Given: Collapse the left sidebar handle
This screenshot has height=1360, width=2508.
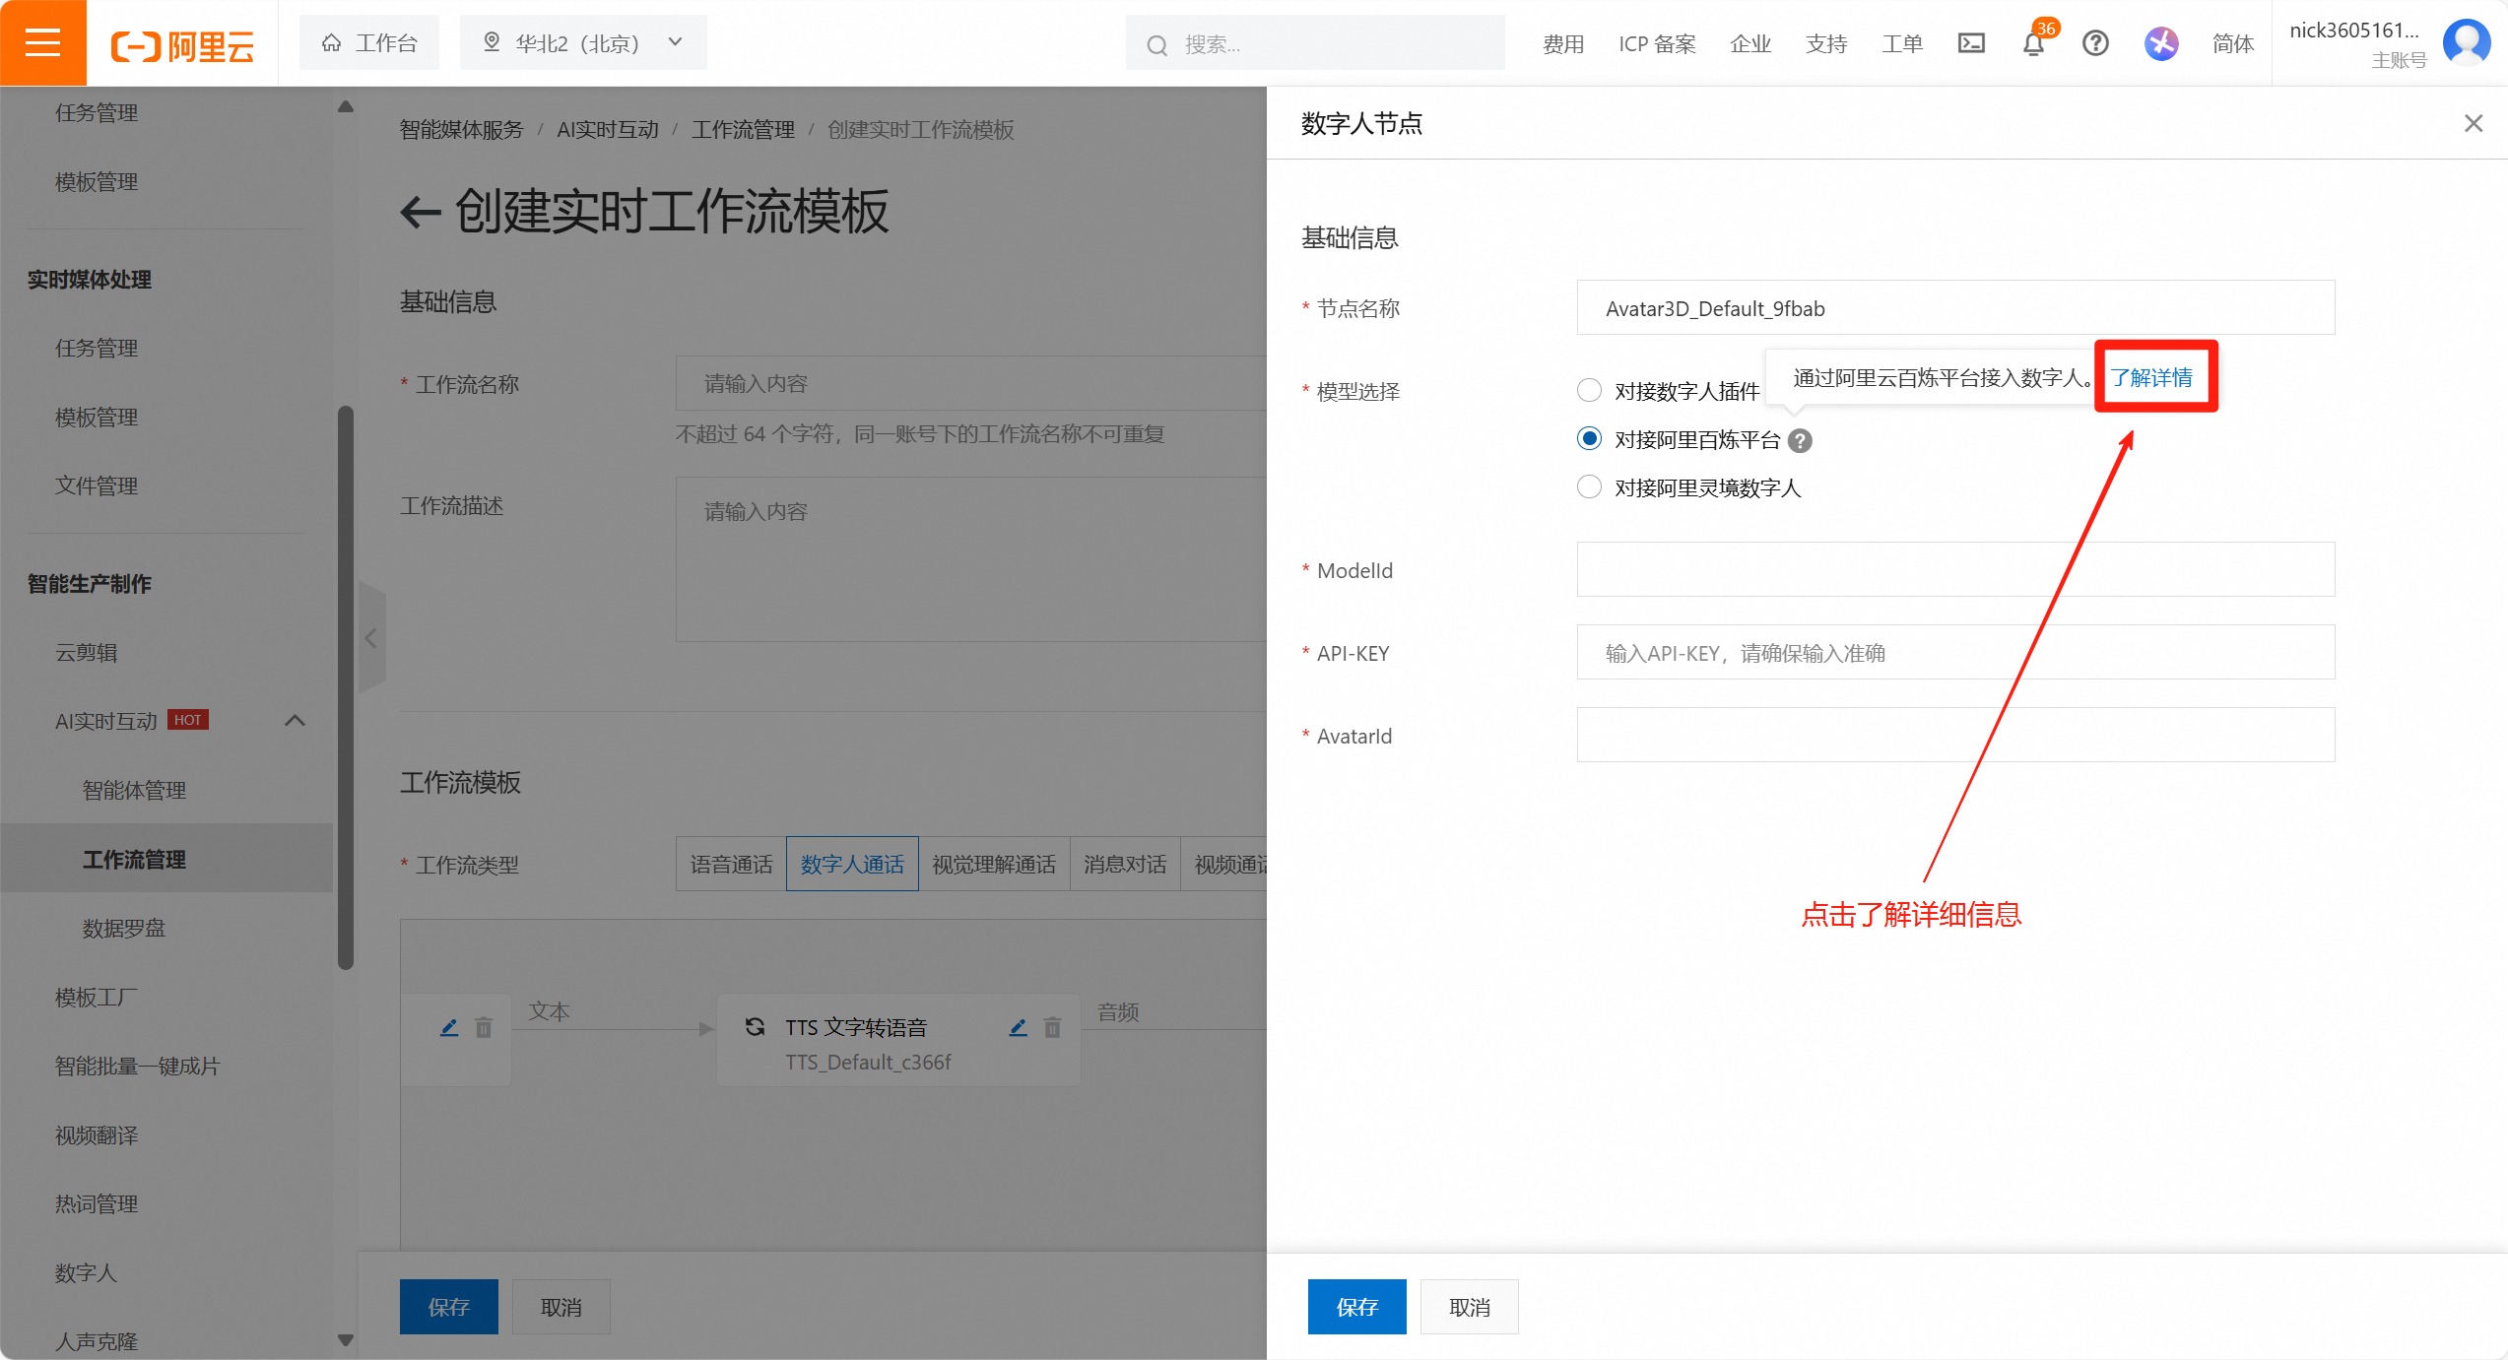Looking at the screenshot, I should pos(371,638).
